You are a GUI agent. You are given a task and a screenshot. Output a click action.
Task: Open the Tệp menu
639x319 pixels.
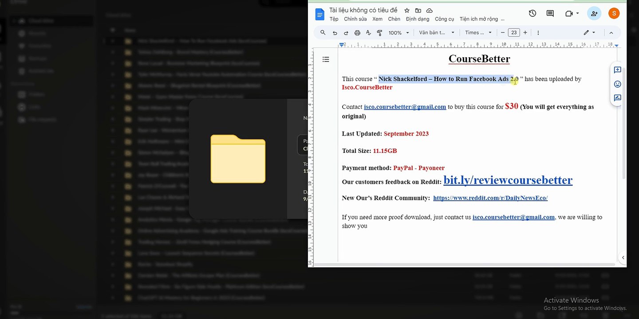334,19
